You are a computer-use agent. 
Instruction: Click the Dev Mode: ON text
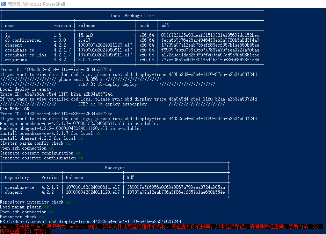pos(15,109)
